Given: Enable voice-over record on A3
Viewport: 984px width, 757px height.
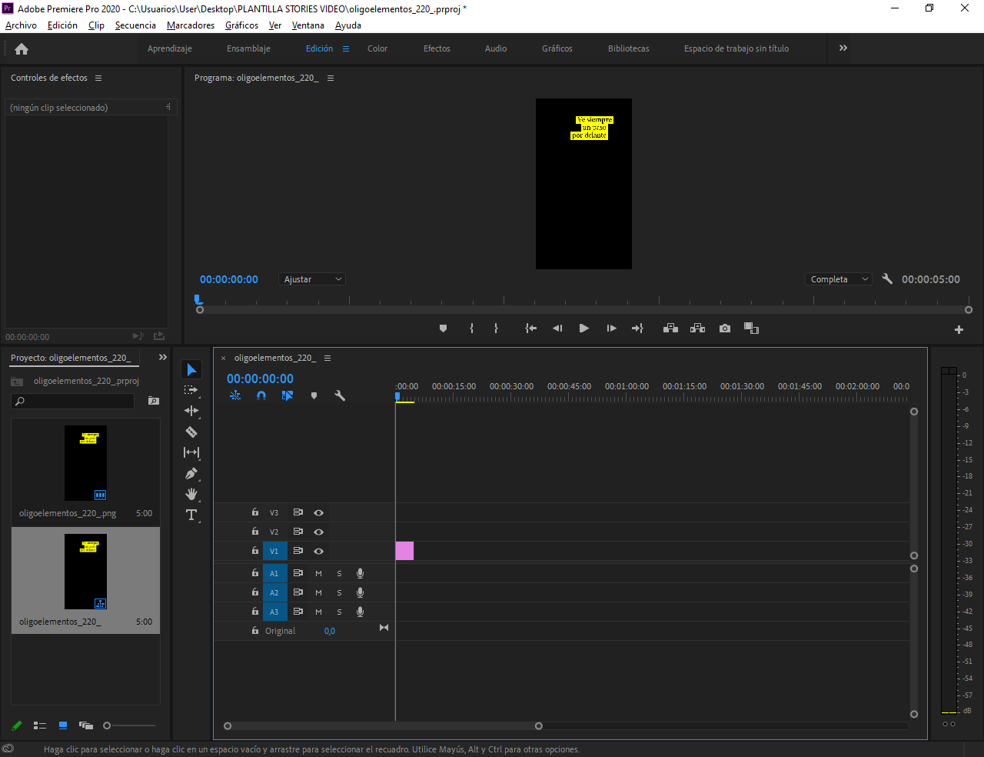Looking at the screenshot, I should 360,612.
